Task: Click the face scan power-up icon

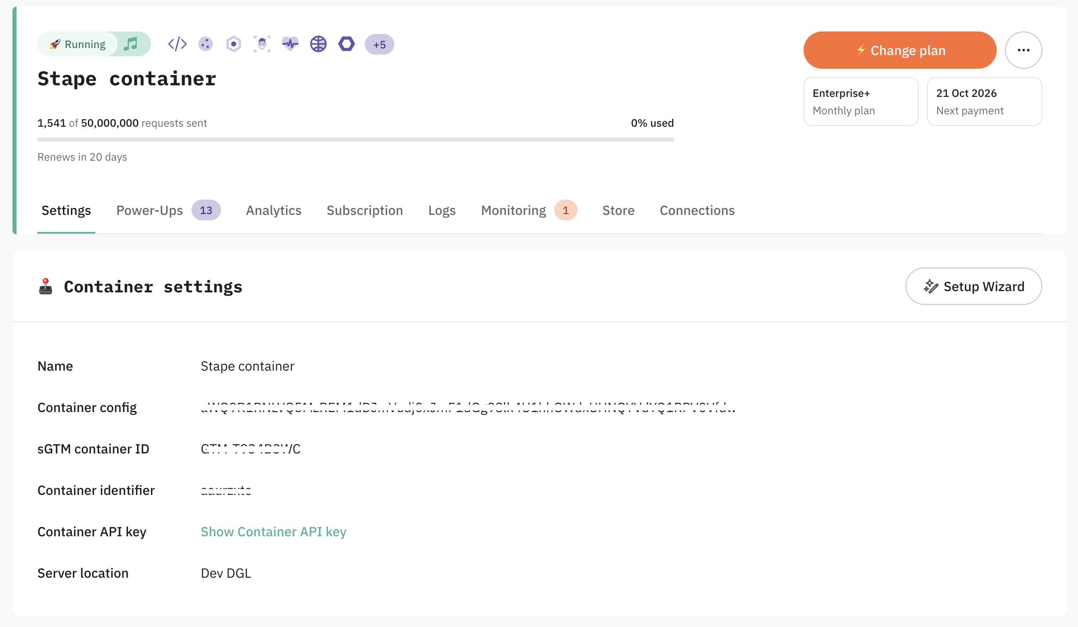Action: [x=262, y=44]
